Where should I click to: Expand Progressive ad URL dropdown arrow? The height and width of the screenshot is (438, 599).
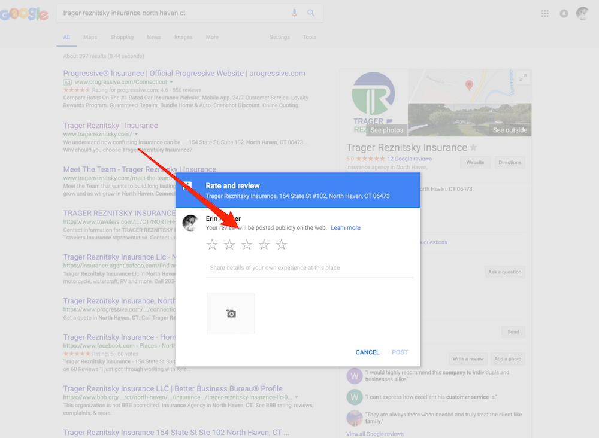[171, 82]
